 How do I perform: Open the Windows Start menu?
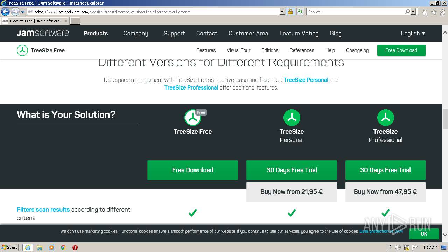(x=9, y=247)
